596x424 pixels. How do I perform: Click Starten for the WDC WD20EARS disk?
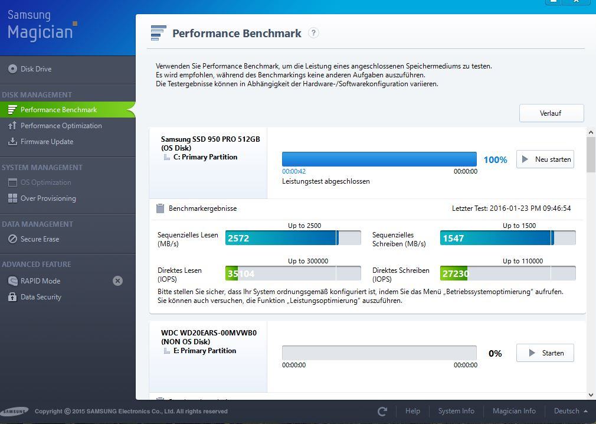pos(545,353)
